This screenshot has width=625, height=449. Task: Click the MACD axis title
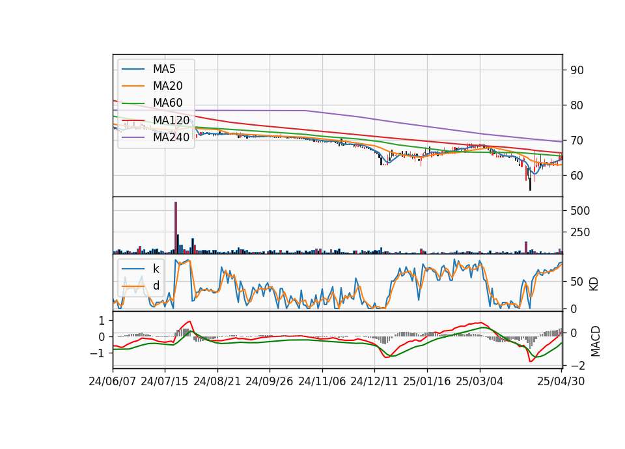(595, 341)
